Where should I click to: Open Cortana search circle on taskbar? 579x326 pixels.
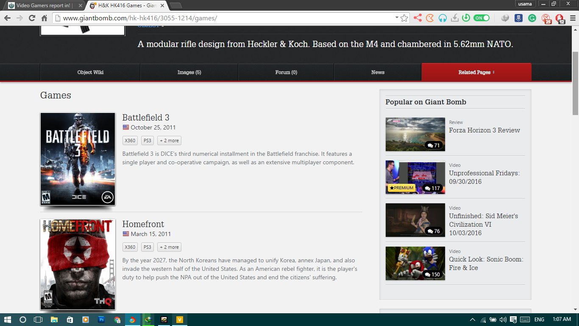tap(23, 320)
